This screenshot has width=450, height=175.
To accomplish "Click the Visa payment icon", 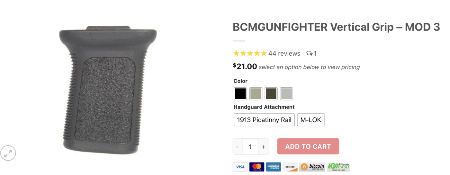I will 240,167.
